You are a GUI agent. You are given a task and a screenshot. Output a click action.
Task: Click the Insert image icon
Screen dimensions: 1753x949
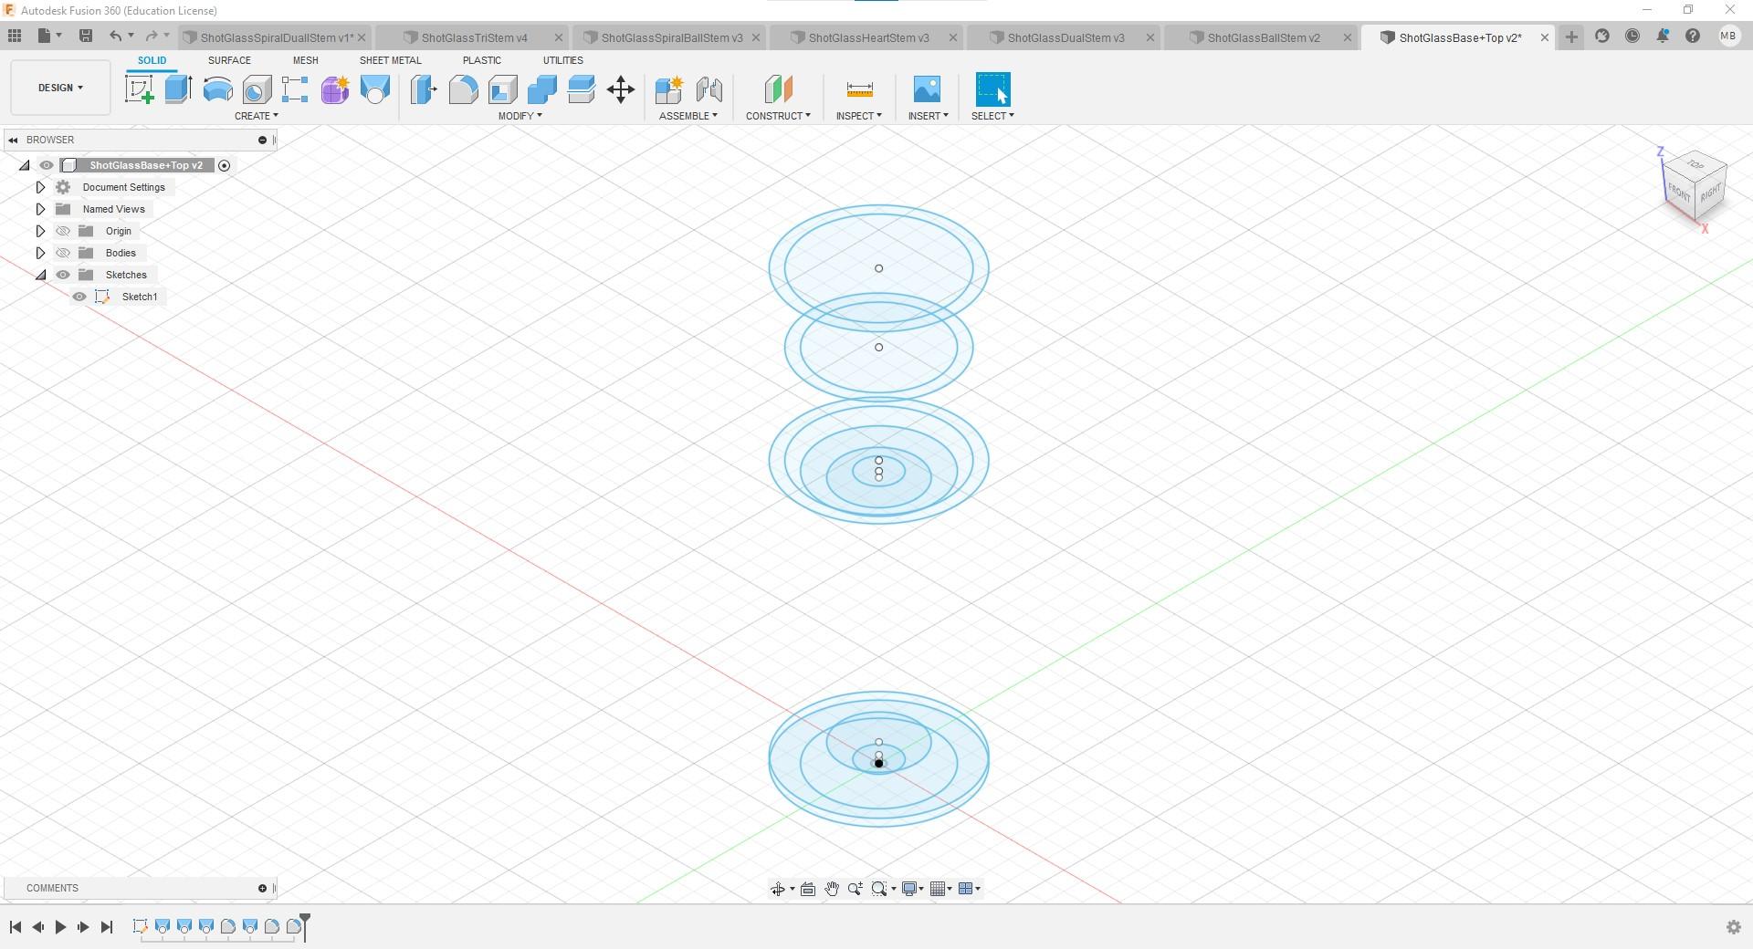pyautogui.click(x=927, y=89)
